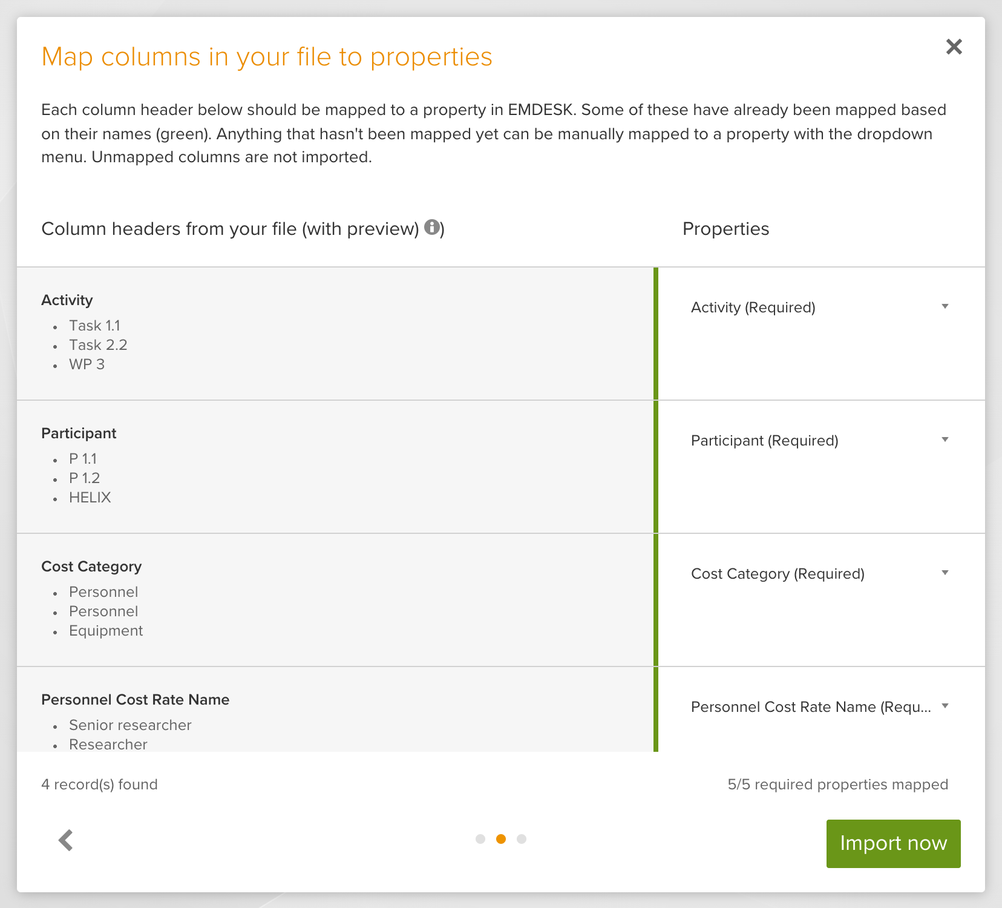Viewport: 1002px width, 908px height.
Task: Click the info icon beside column headers
Action: click(431, 227)
